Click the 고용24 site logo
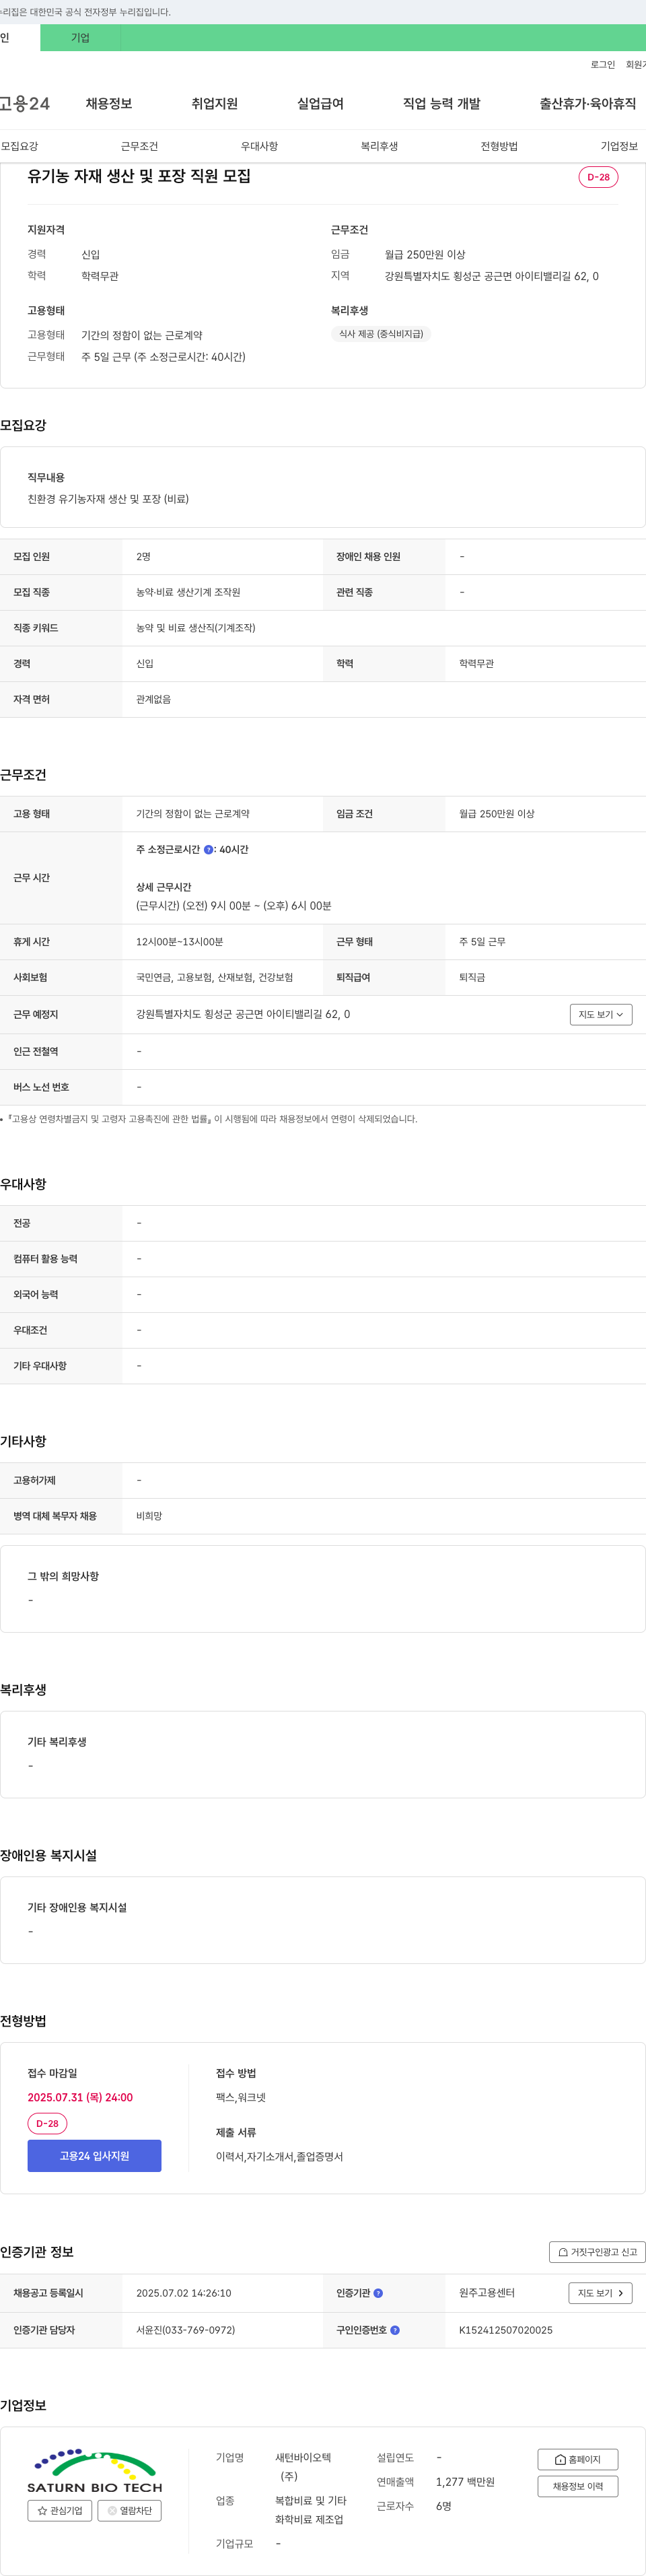646x2576 pixels. [x=25, y=104]
